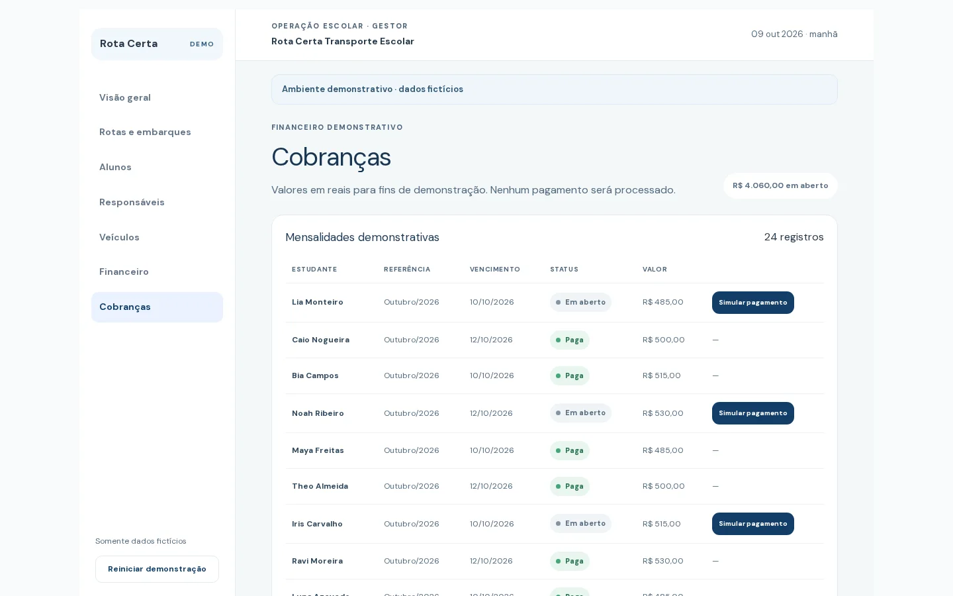
Task: Open Veículos page
Action: [157, 237]
